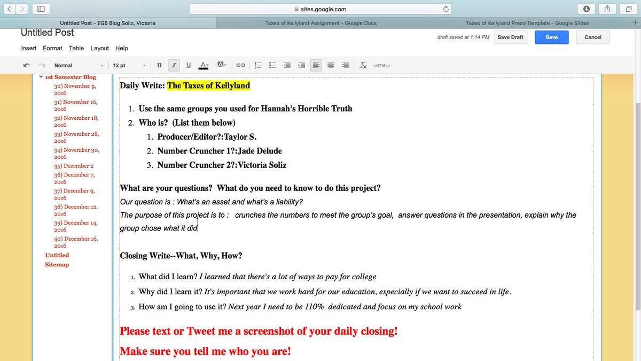This screenshot has height=361, width=641.
Task: Go forward with Safari's forward arrow
Action: tap(21, 9)
